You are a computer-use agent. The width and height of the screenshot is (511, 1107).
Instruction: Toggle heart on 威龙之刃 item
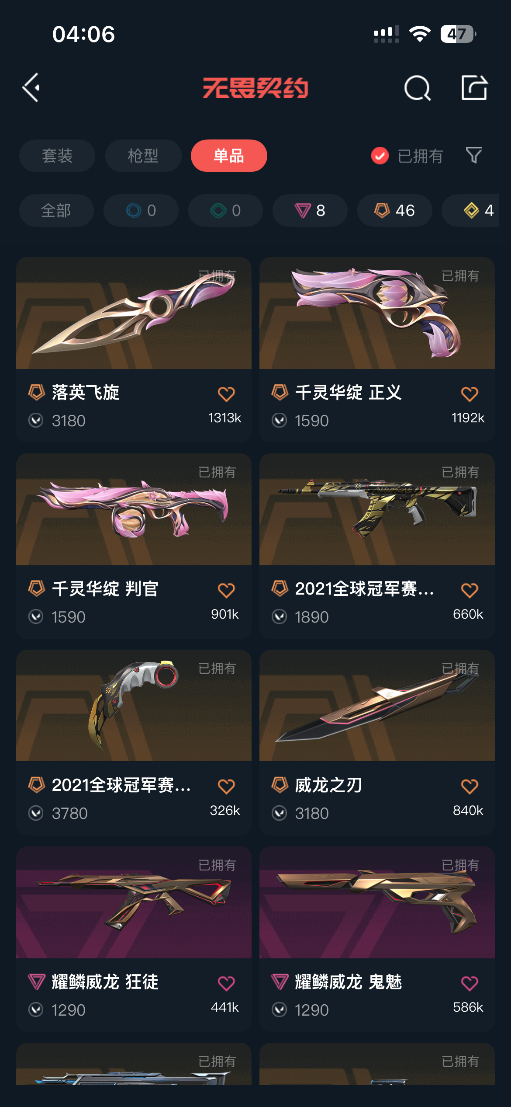coord(470,787)
